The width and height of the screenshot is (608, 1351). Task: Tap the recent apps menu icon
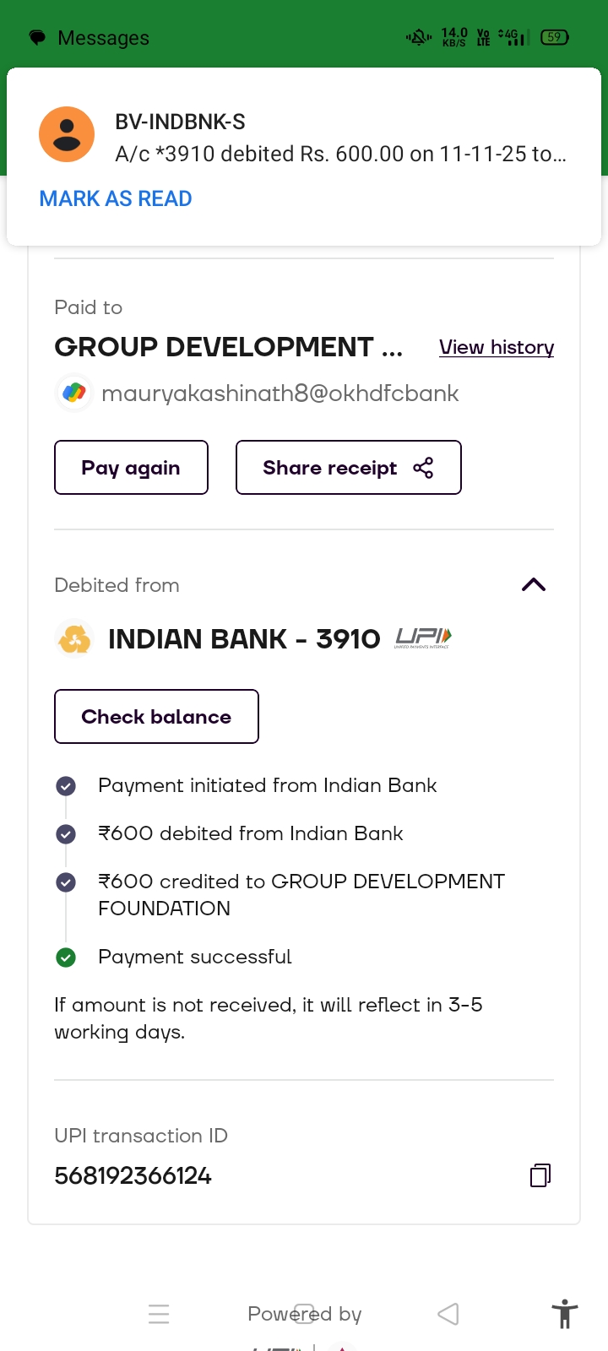(x=159, y=1314)
